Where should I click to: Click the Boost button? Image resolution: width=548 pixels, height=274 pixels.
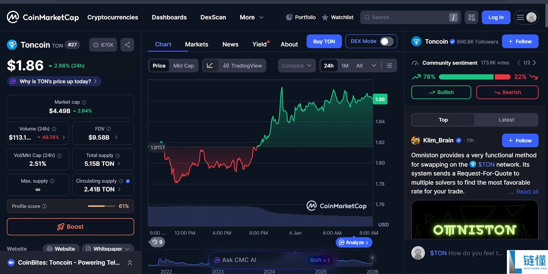(x=71, y=227)
